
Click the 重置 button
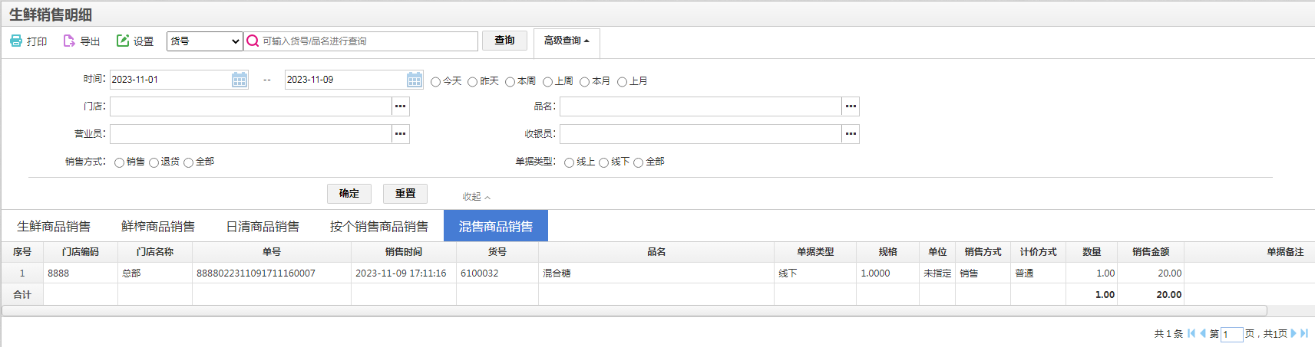tap(405, 194)
